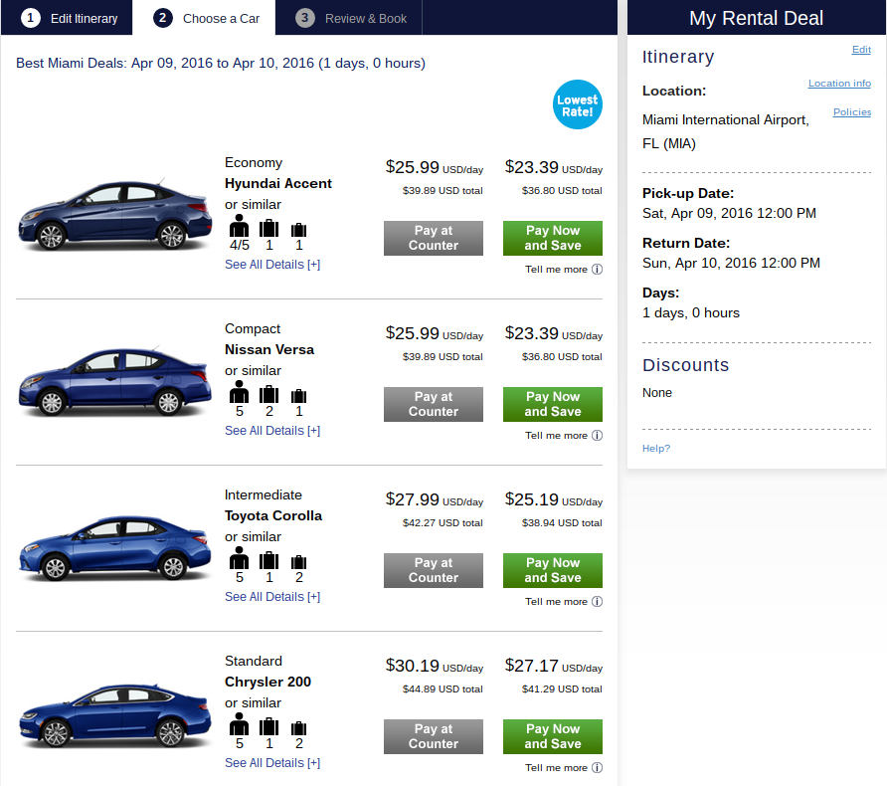
Task: Click the Lowest Rate badge icon
Action: [x=577, y=104]
